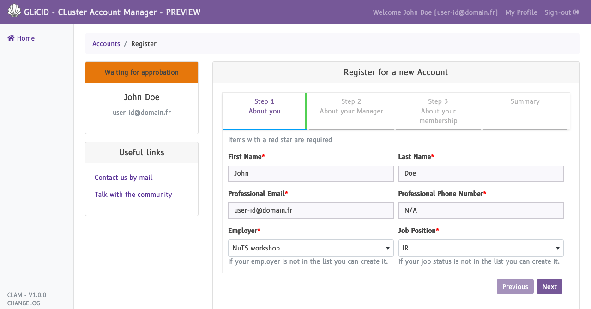Go to Step 3 About your membership tab
Viewport: 591px width, 309px height.
click(438, 111)
